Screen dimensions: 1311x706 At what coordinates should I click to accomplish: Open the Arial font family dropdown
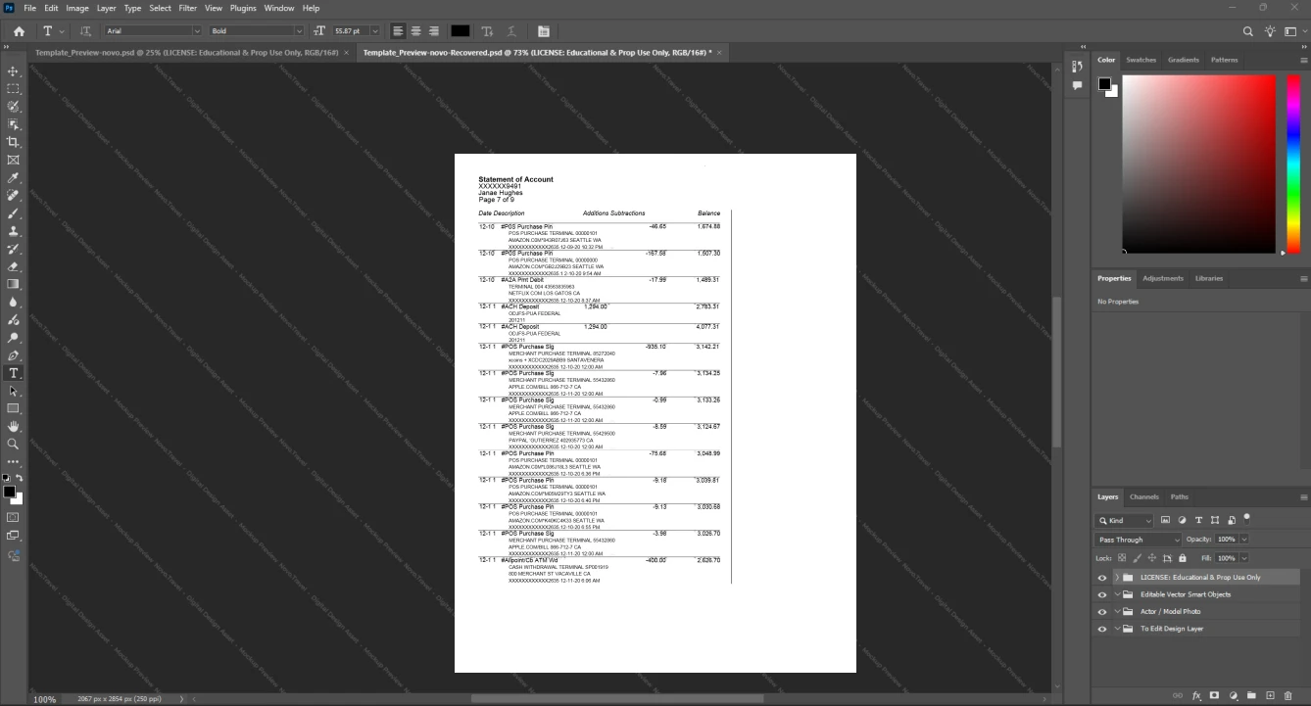[152, 31]
